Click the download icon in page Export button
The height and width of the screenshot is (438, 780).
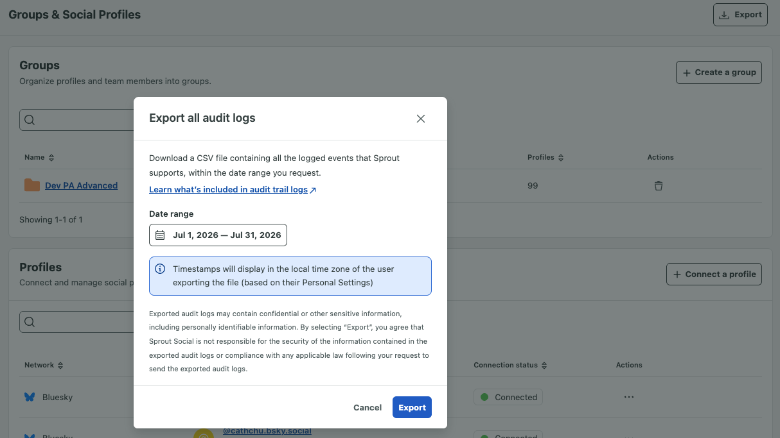[x=724, y=15]
